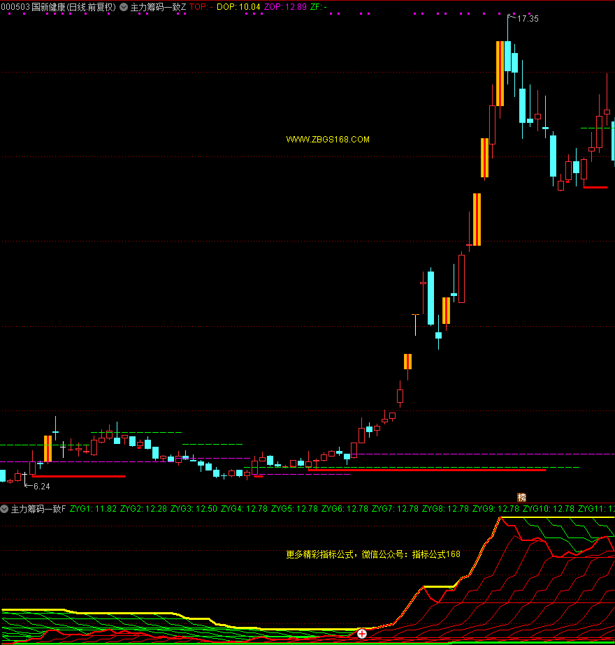Click the ZOP: 12.89 value label
This screenshot has height=645, width=615.
[285, 7]
